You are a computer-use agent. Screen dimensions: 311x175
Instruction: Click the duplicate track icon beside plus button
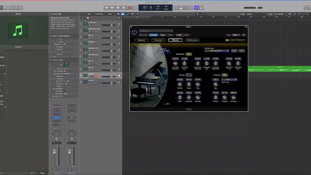point(88,18)
